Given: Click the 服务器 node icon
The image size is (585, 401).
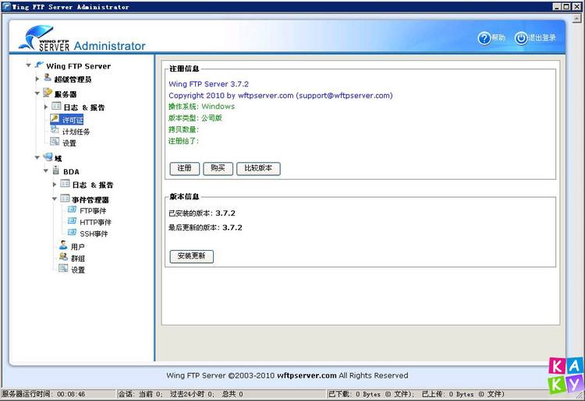Looking at the screenshot, I should [48, 93].
